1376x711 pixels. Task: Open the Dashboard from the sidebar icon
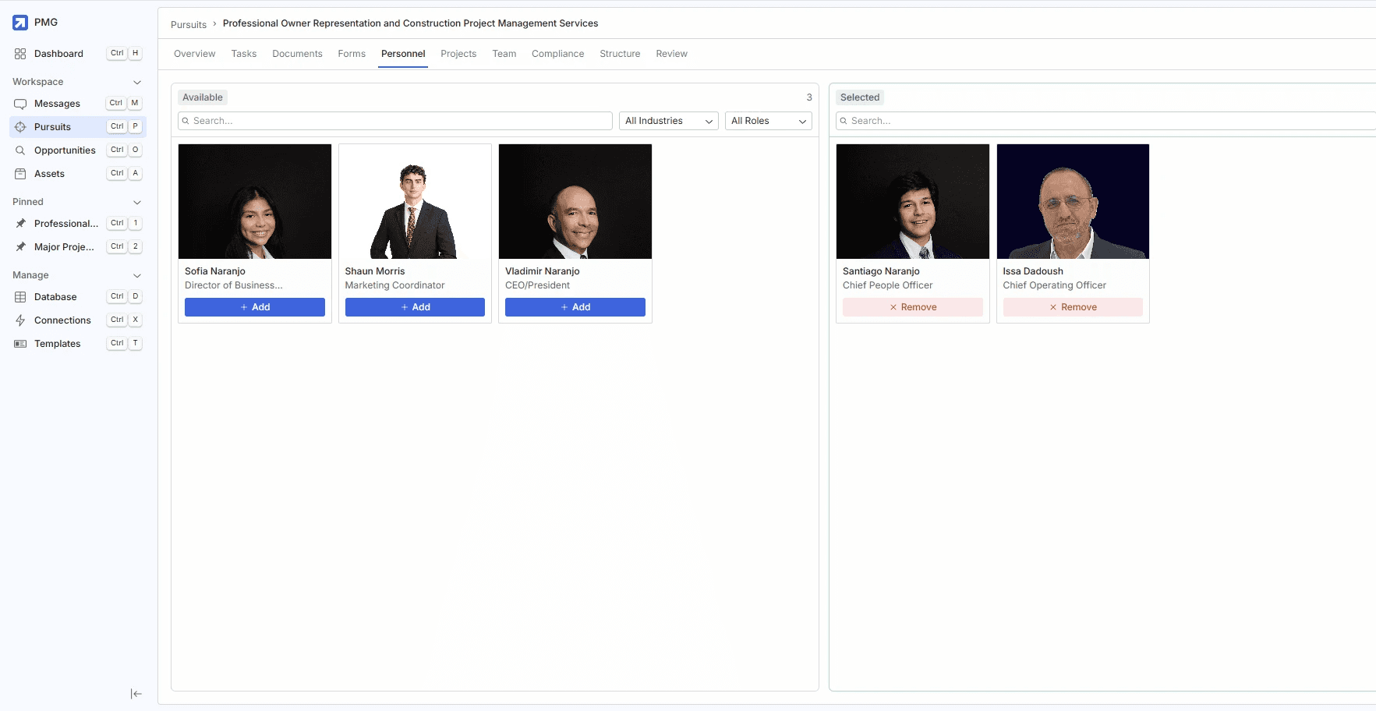click(x=19, y=54)
